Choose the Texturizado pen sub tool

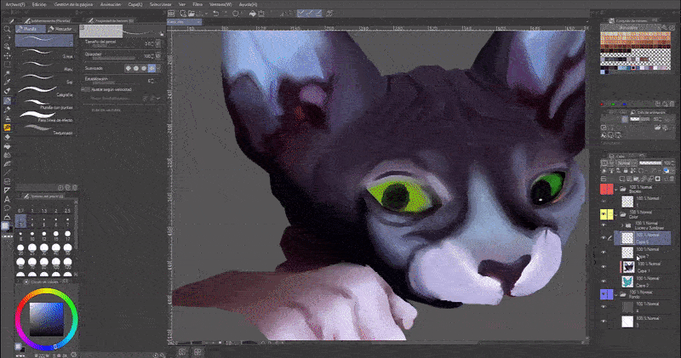point(44,130)
